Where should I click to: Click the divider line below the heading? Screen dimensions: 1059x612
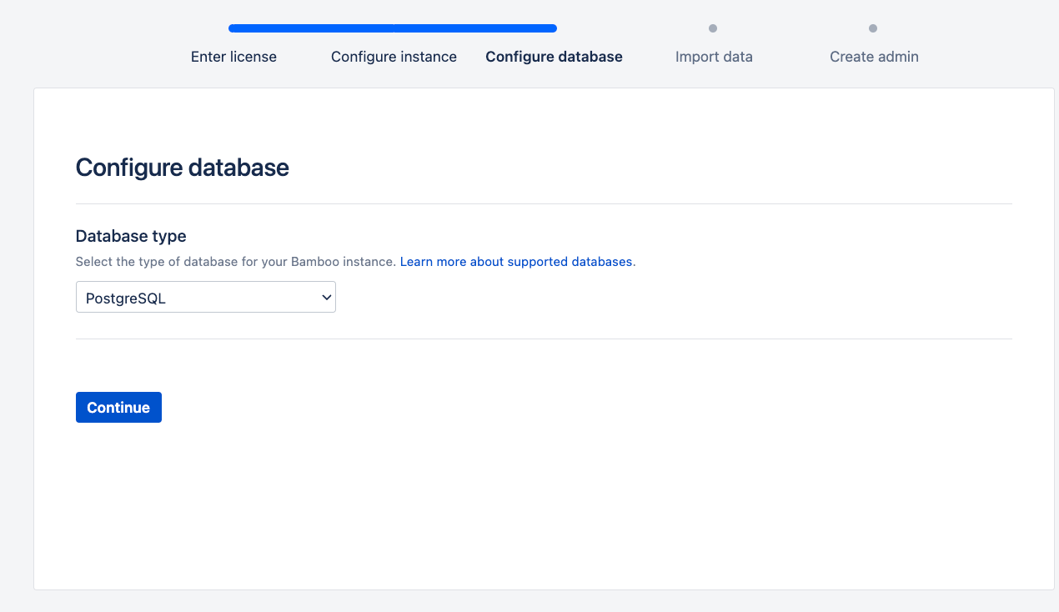pos(544,203)
